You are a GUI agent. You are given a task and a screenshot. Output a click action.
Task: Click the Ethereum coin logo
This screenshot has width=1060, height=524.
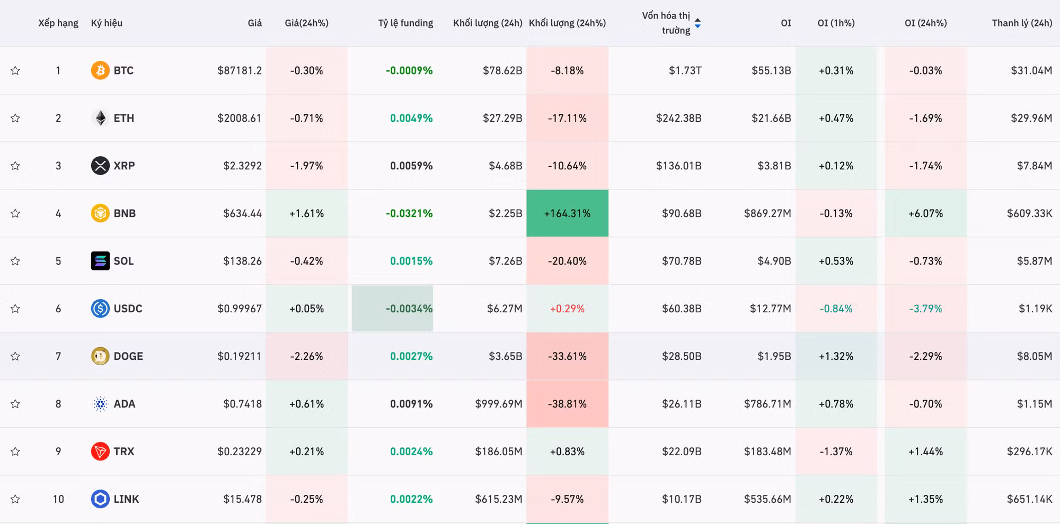[x=100, y=118]
